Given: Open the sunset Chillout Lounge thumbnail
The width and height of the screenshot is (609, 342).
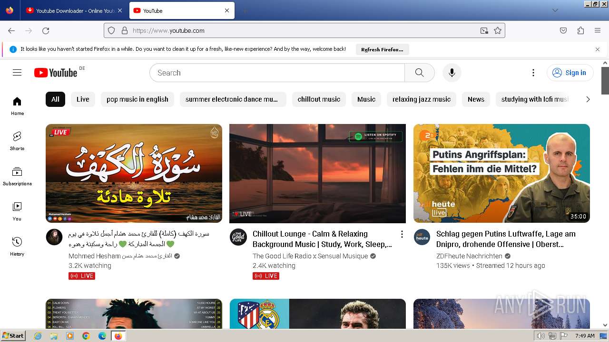Looking at the screenshot, I should (317, 173).
